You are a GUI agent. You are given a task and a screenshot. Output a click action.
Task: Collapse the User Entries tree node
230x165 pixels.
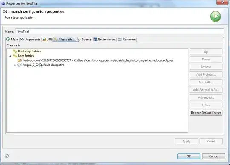click(x=10, y=56)
